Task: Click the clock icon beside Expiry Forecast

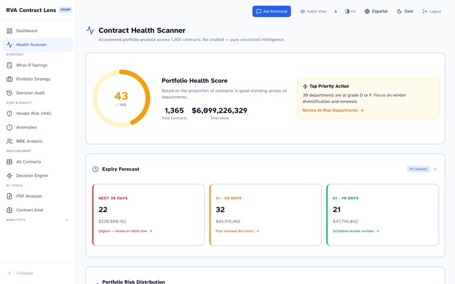Action: (95, 169)
